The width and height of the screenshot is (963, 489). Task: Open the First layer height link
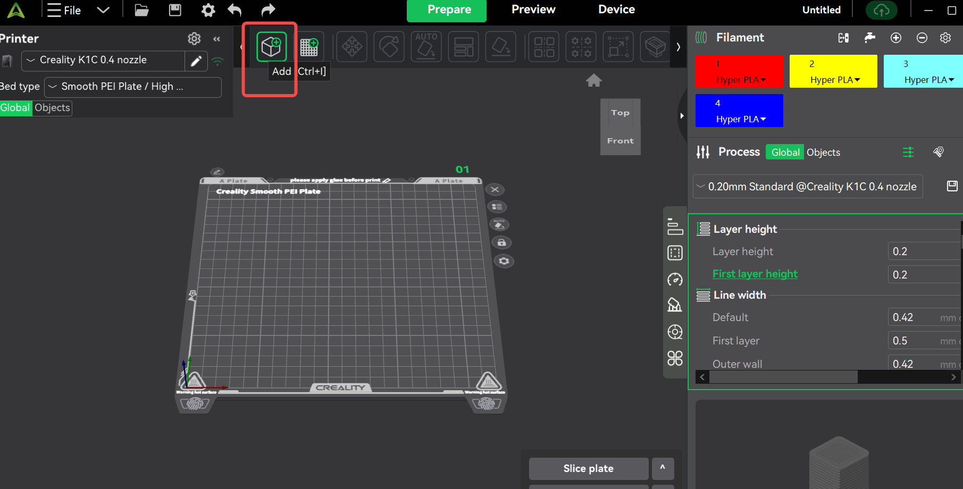click(x=755, y=274)
